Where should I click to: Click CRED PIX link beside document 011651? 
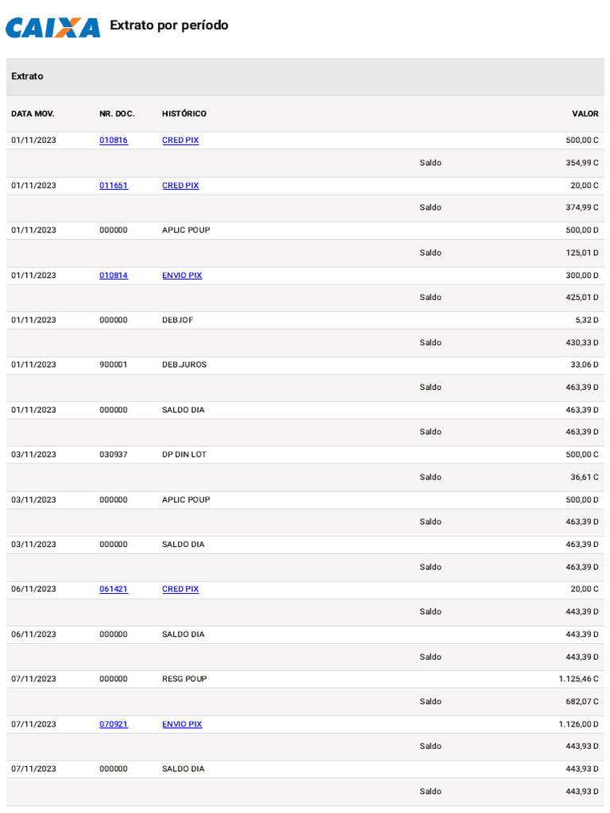tap(180, 186)
